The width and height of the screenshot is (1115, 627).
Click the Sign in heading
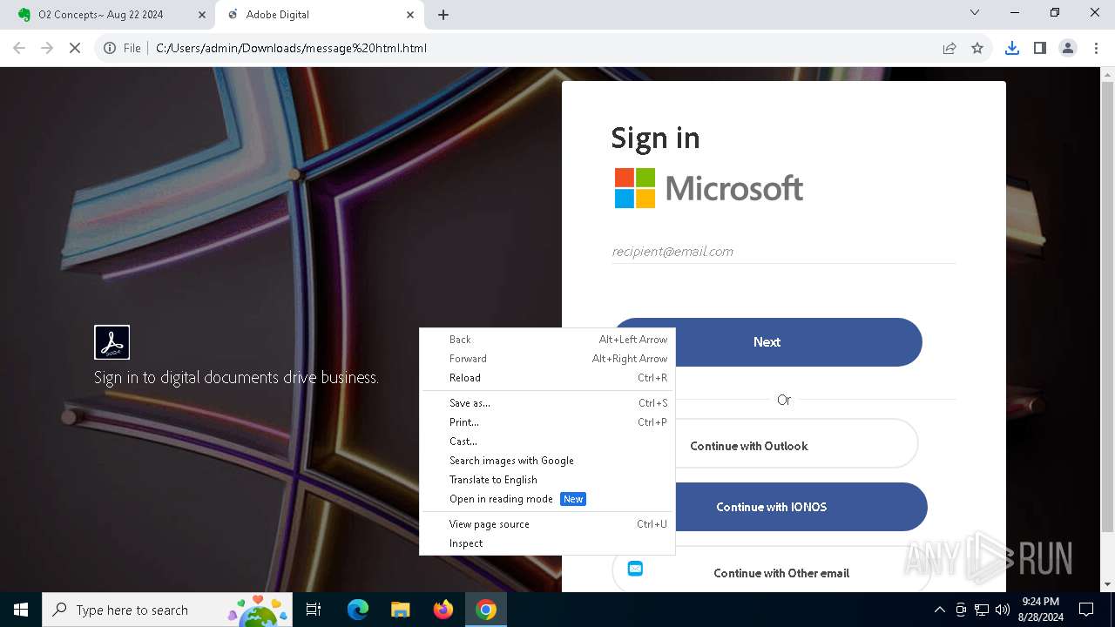pyautogui.click(x=655, y=138)
